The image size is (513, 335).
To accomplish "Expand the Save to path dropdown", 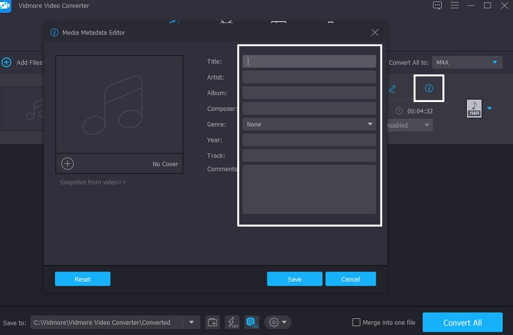I will 191,322.
